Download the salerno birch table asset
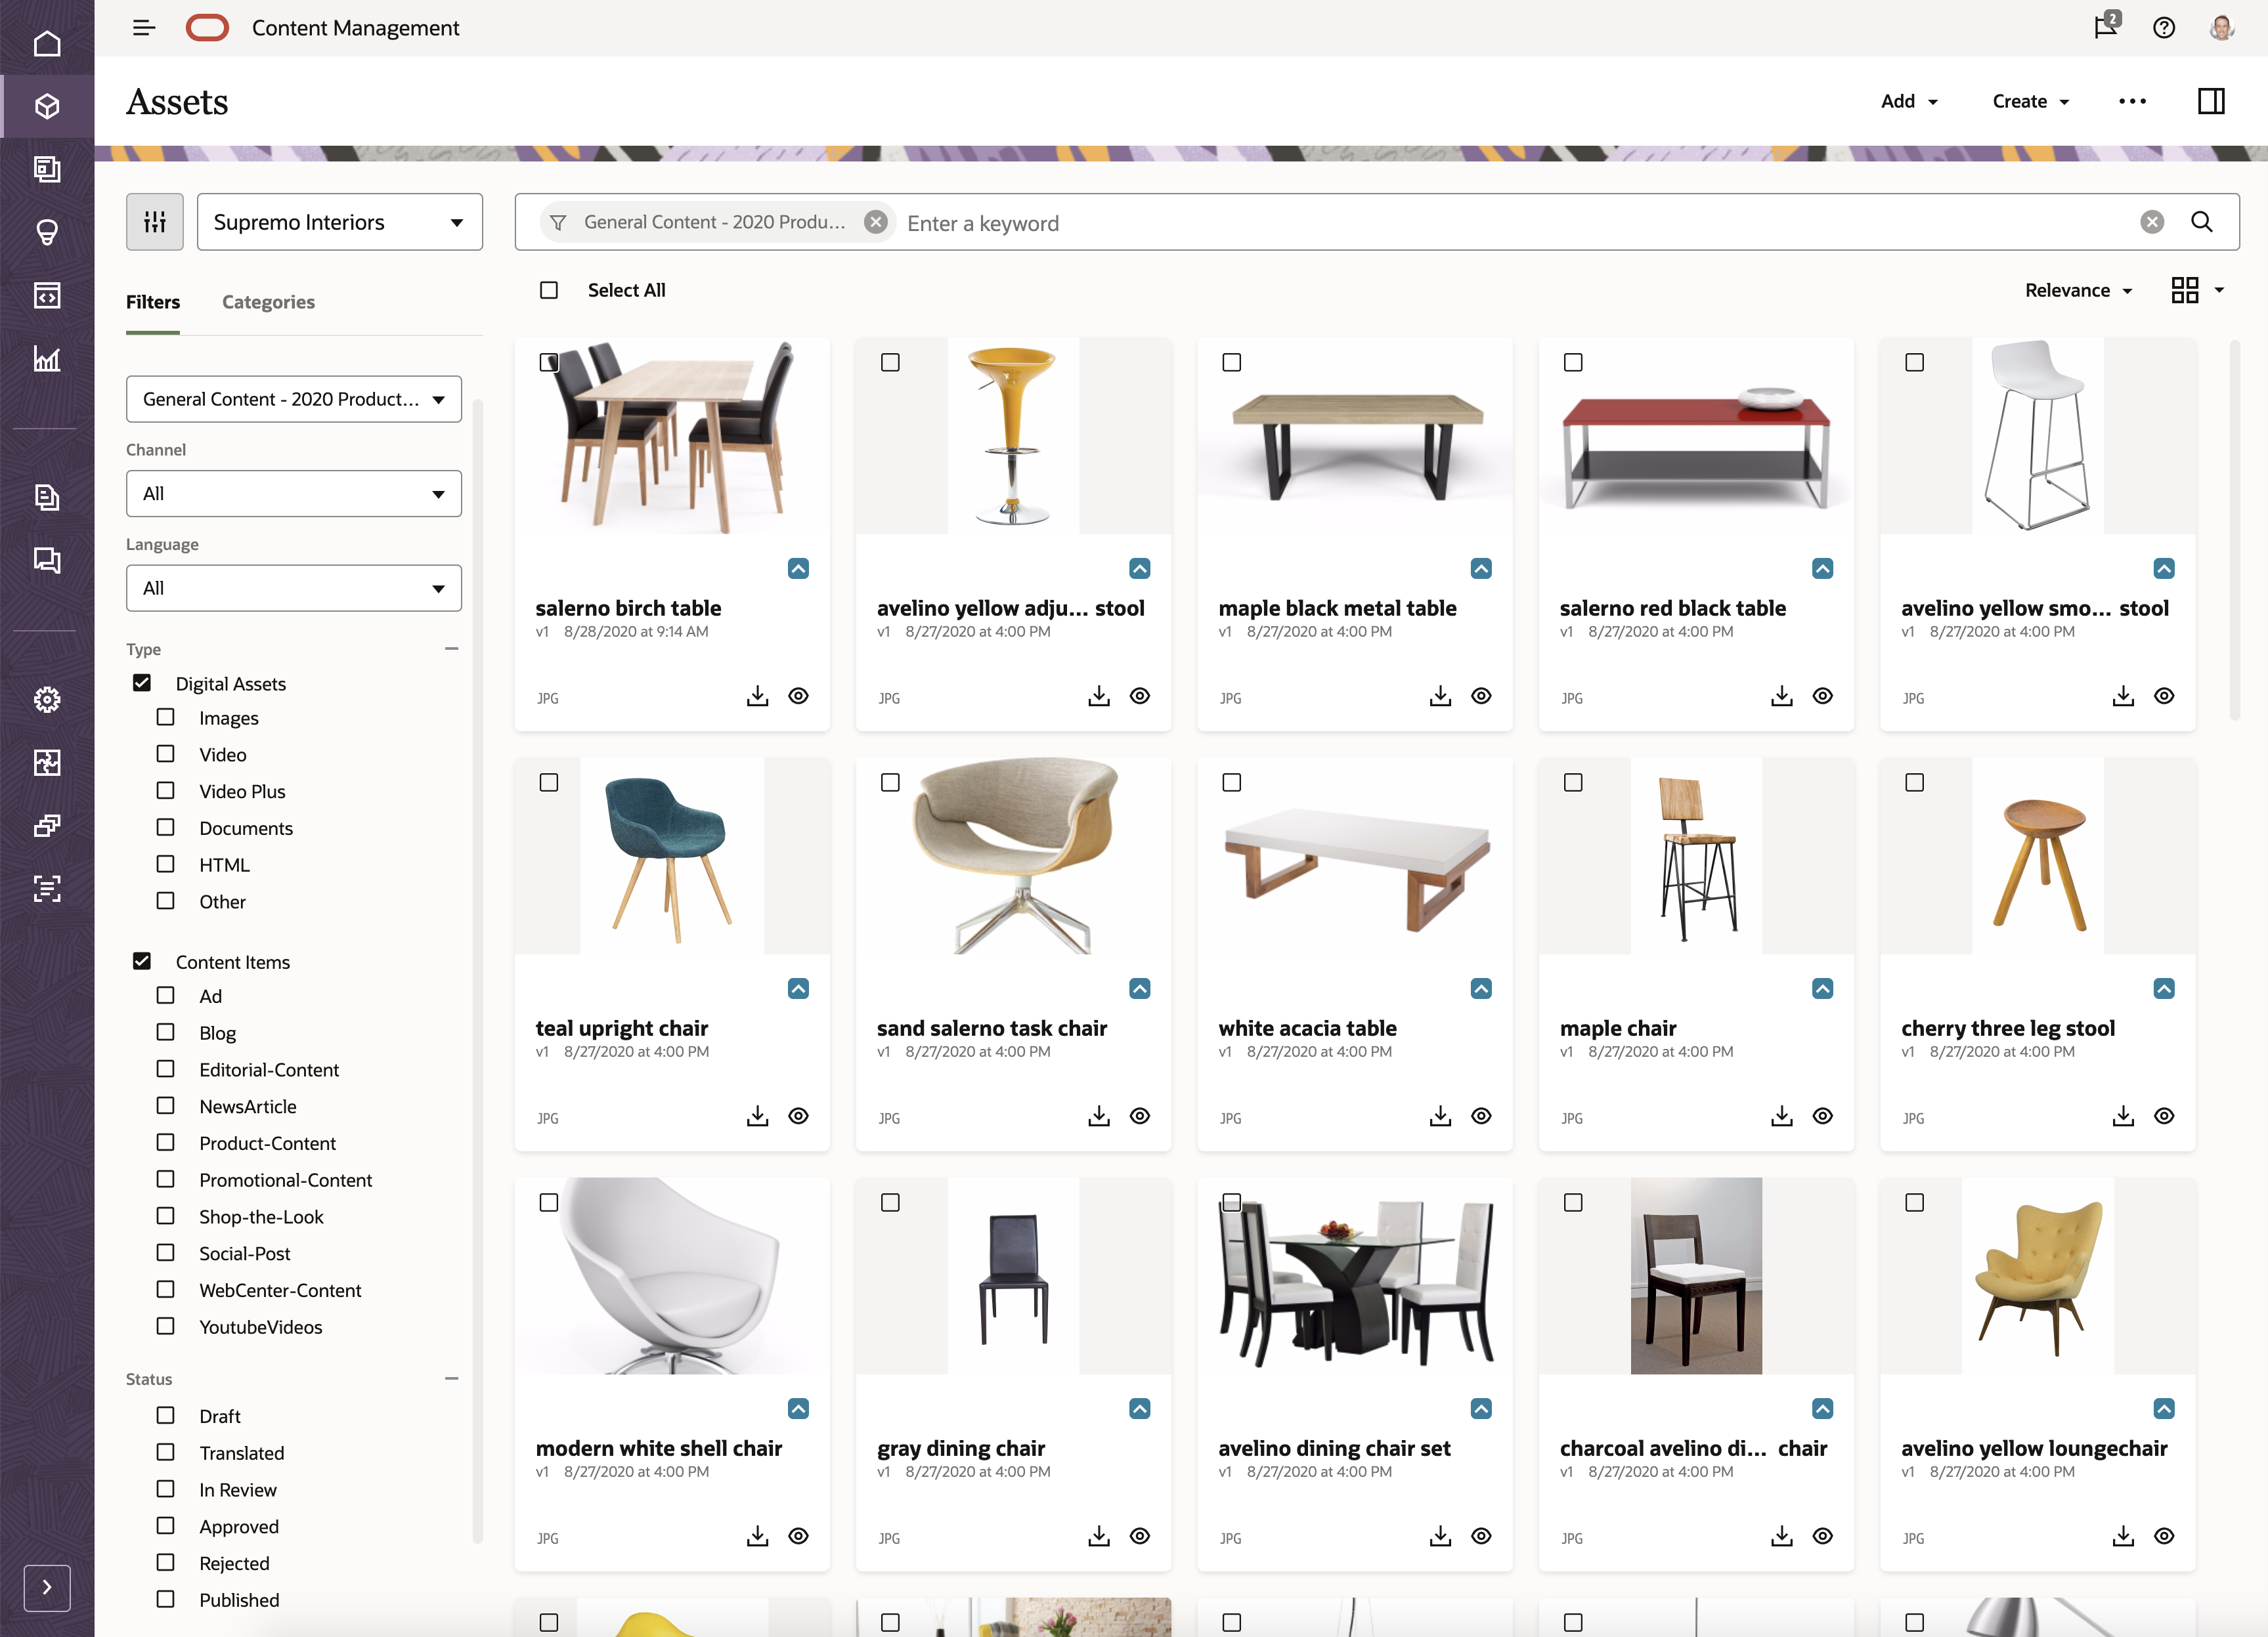This screenshot has width=2268, height=1637. click(x=757, y=696)
